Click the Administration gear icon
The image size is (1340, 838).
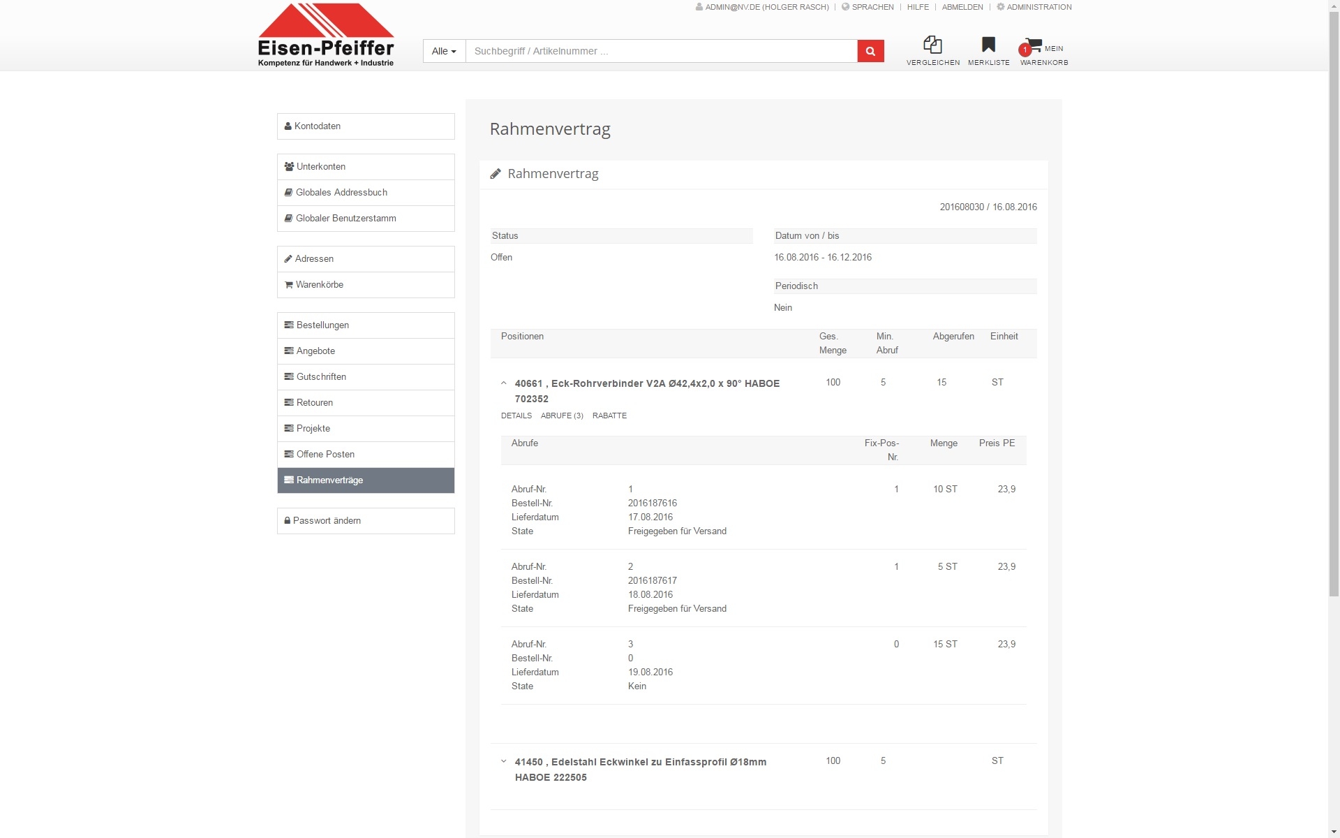1000,7
